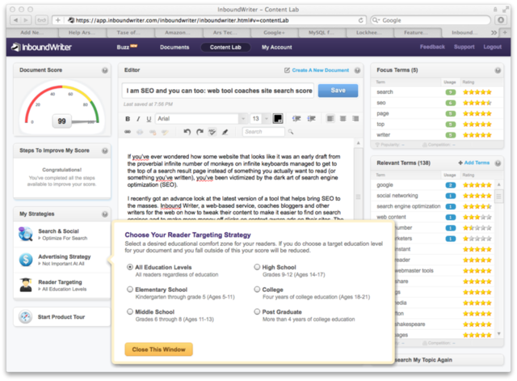Open help for Focus Terms panel

coord(498,70)
